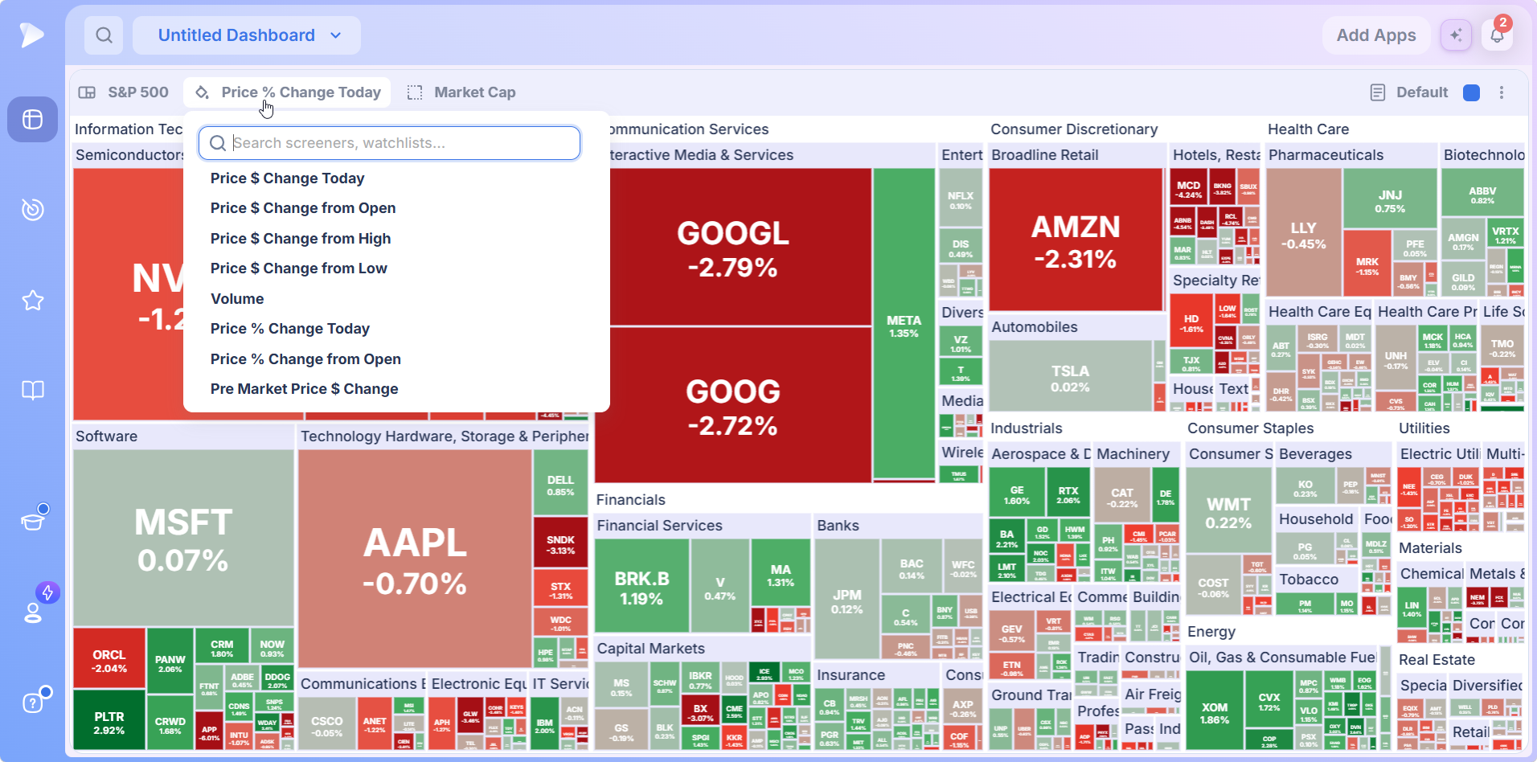This screenshot has height=762, width=1537.
Task: Select the AAPL -0.70% tile
Action: pyautogui.click(x=415, y=559)
